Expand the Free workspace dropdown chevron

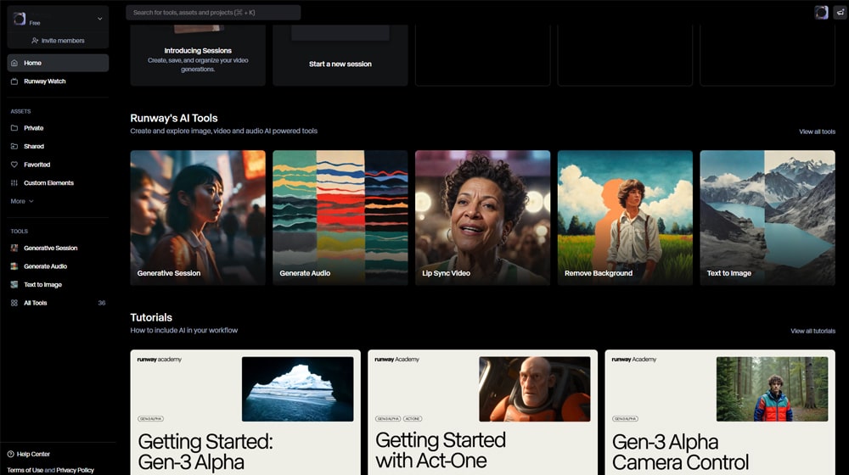tap(99, 19)
